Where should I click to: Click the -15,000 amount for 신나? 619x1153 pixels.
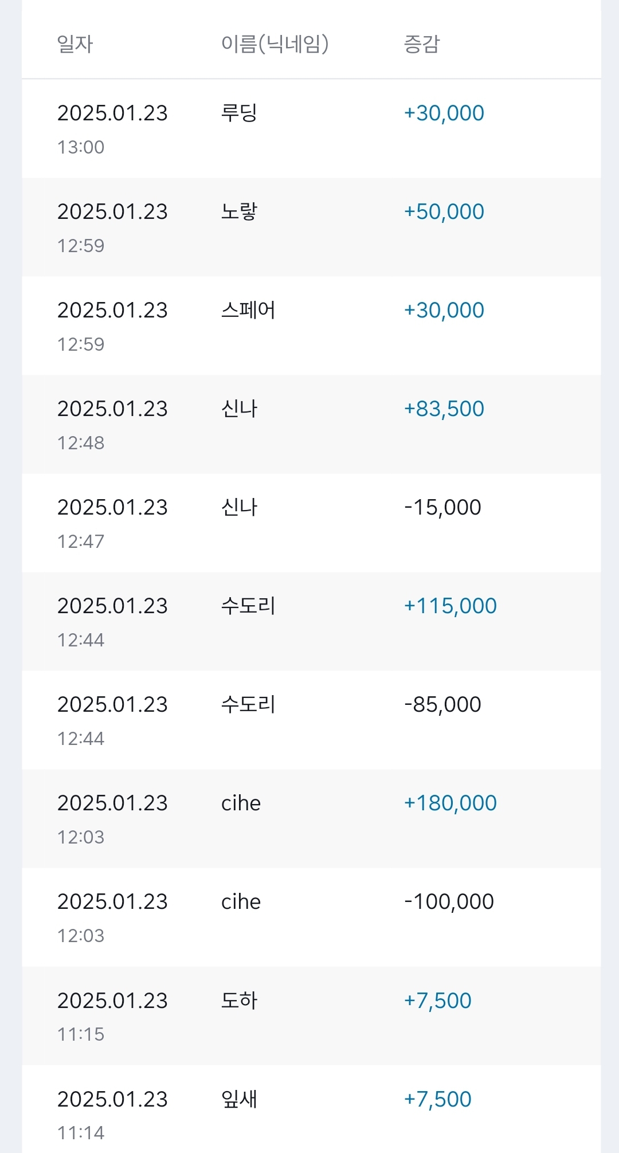pos(442,507)
